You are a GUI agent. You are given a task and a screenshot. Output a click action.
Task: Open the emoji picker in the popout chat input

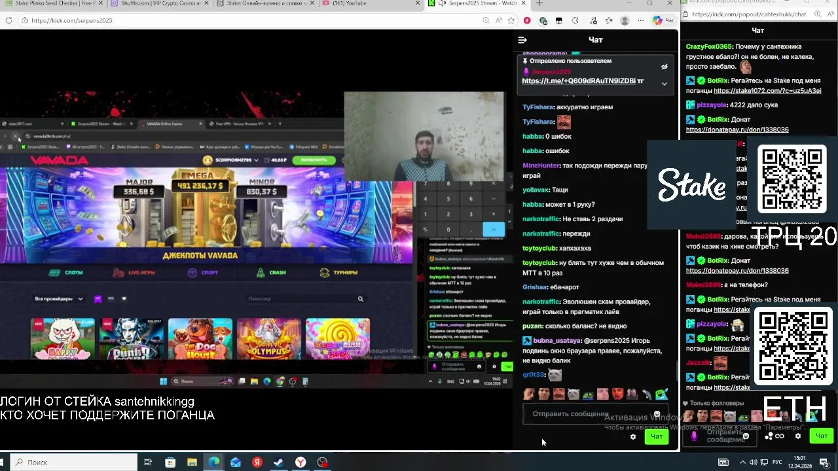click(746, 436)
